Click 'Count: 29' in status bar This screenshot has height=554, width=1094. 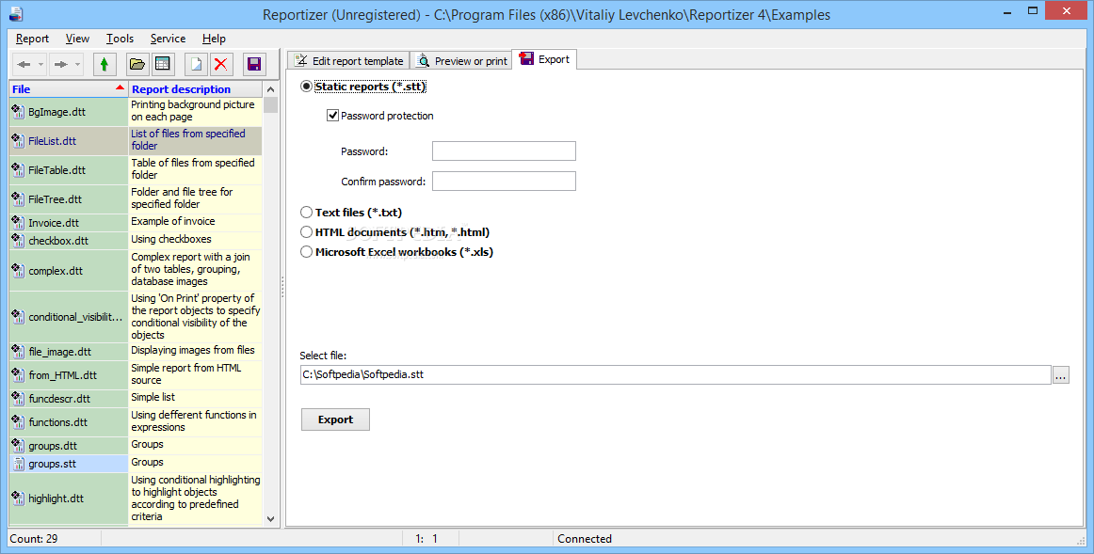point(34,539)
